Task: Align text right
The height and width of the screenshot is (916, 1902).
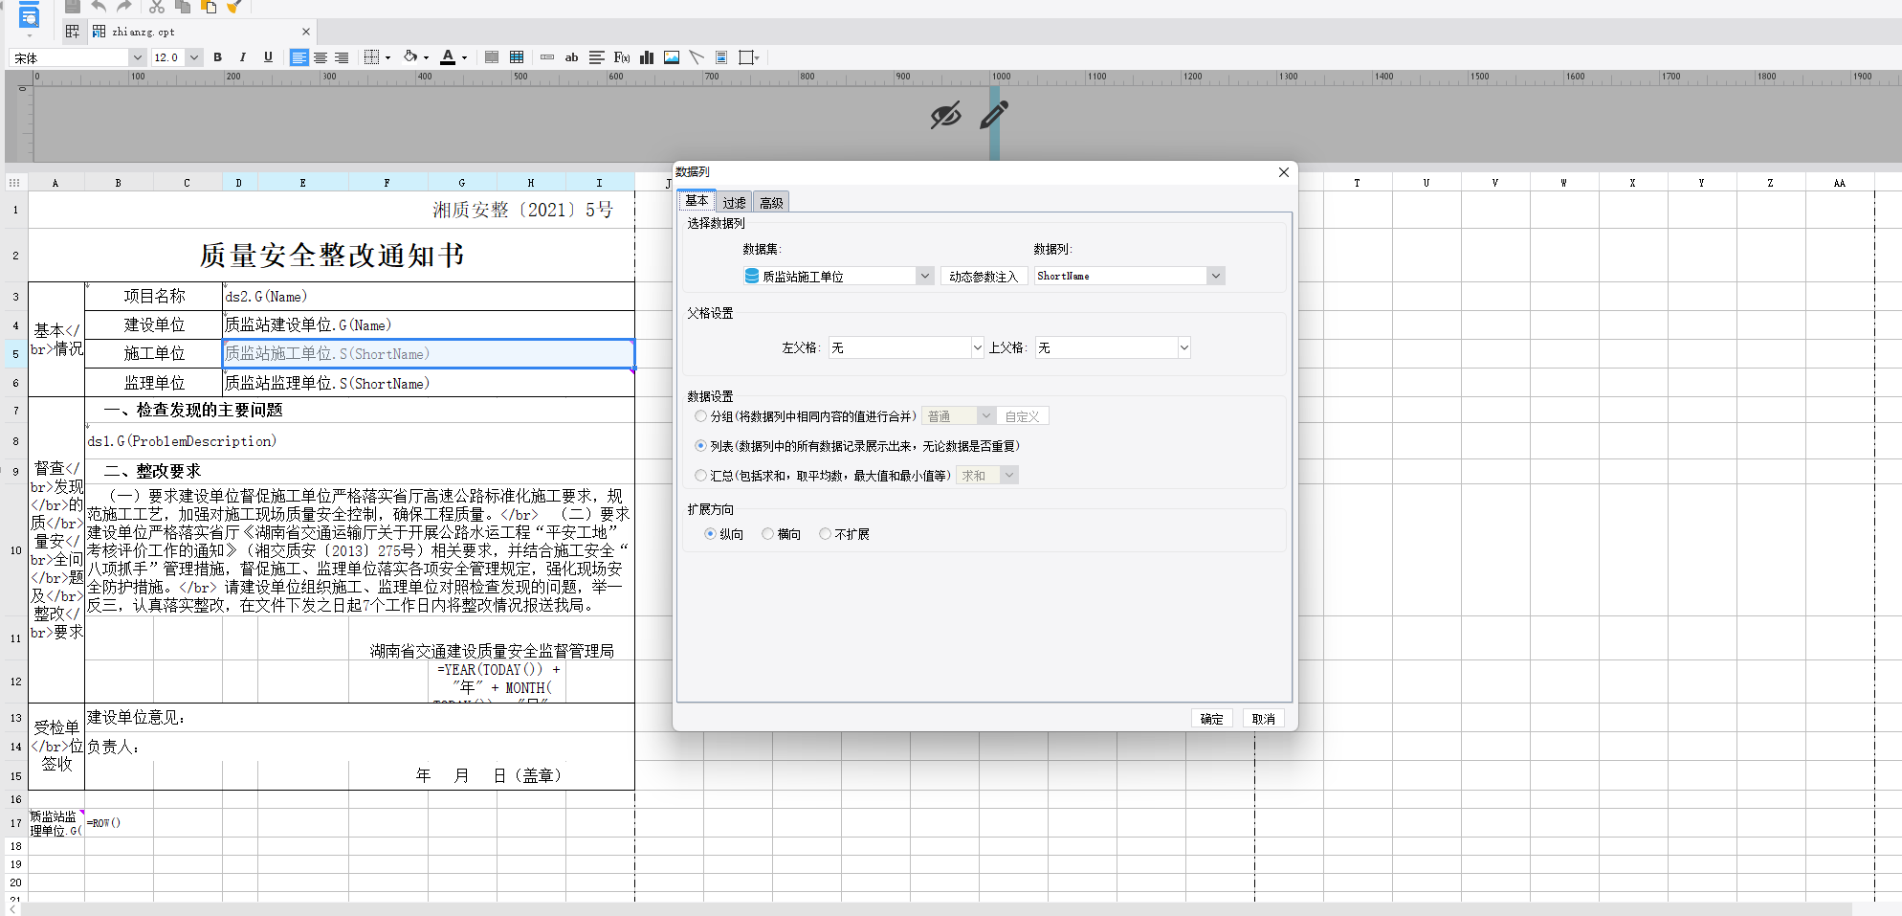Action: pyautogui.click(x=342, y=57)
